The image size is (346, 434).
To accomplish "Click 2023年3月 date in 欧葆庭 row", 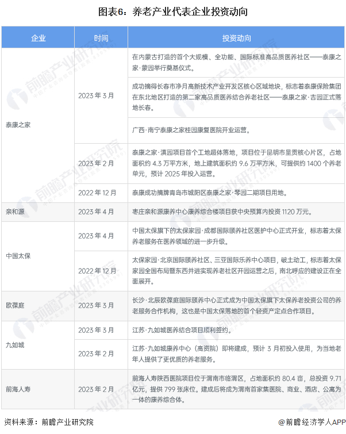I will pos(101,306).
